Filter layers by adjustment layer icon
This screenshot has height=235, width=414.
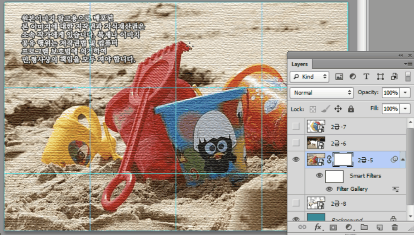[352, 77]
